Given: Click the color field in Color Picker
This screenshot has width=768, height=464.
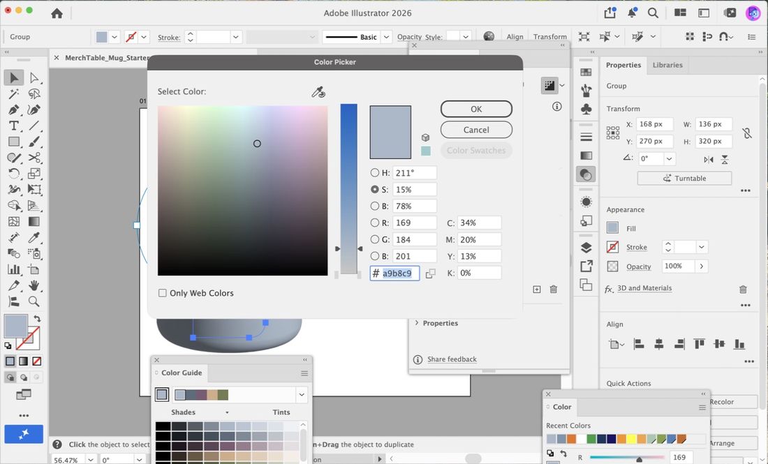Looking at the screenshot, I should 242,190.
